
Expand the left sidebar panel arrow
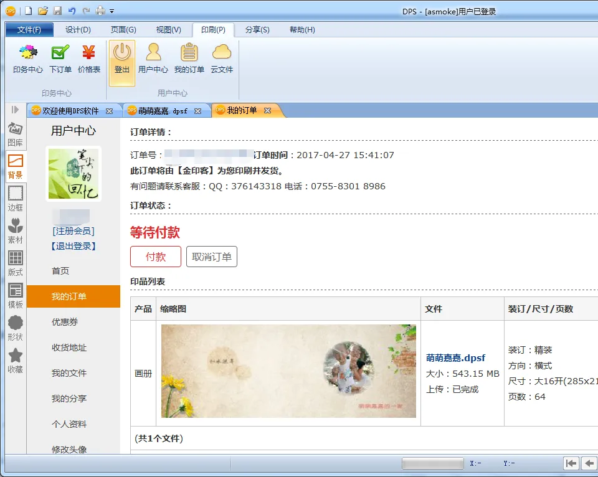15,110
